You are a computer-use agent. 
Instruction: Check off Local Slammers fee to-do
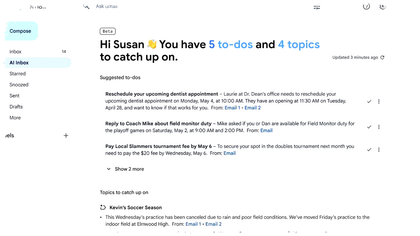(x=369, y=149)
